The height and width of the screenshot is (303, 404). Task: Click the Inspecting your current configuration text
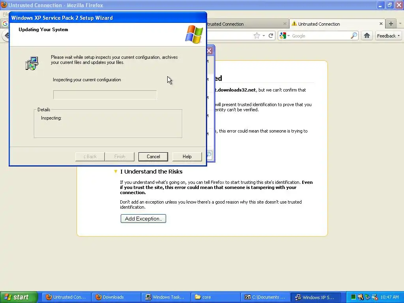point(87,80)
